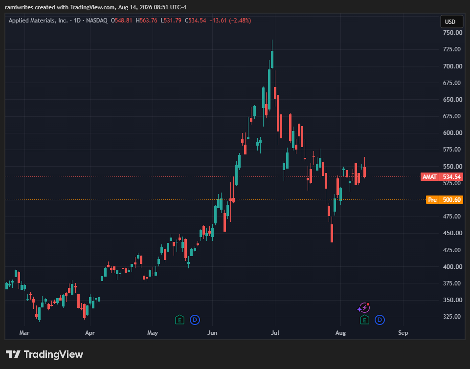Image resolution: width=470 pixels, height=369 pixels.
Task: Click the 425.00 price axis label
Action: 452,250
